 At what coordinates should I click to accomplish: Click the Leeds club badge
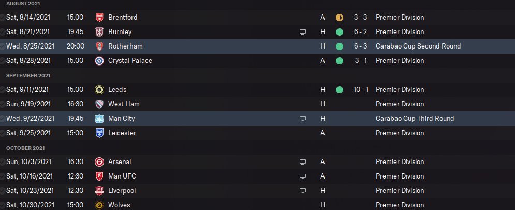tap(99, 90)
